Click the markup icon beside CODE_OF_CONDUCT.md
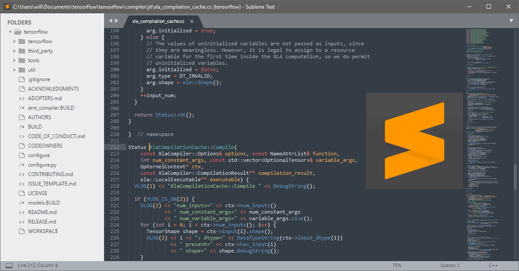Viewport: 519px width, 271px height. click(x=22, y=136)
